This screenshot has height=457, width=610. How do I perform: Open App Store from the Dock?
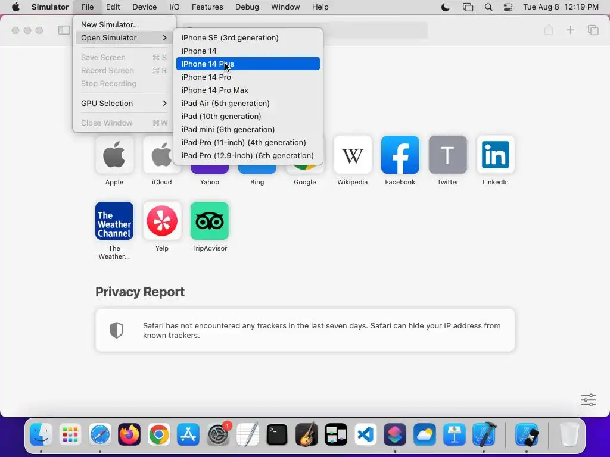click(188, 434)
